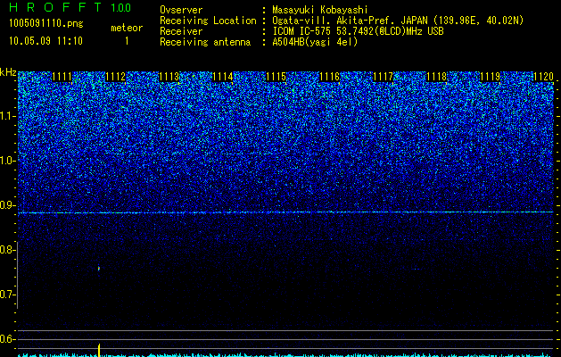Select the filename 1005091110.png
This screenshot has width=561, height=357.
coord(46,23)
